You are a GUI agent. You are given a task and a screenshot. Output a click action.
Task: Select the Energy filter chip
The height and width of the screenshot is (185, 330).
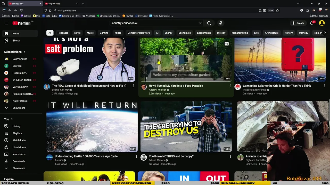click(168, 33)
